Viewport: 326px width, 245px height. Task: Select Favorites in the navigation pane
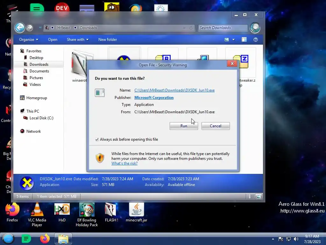(x=34, y=51)
